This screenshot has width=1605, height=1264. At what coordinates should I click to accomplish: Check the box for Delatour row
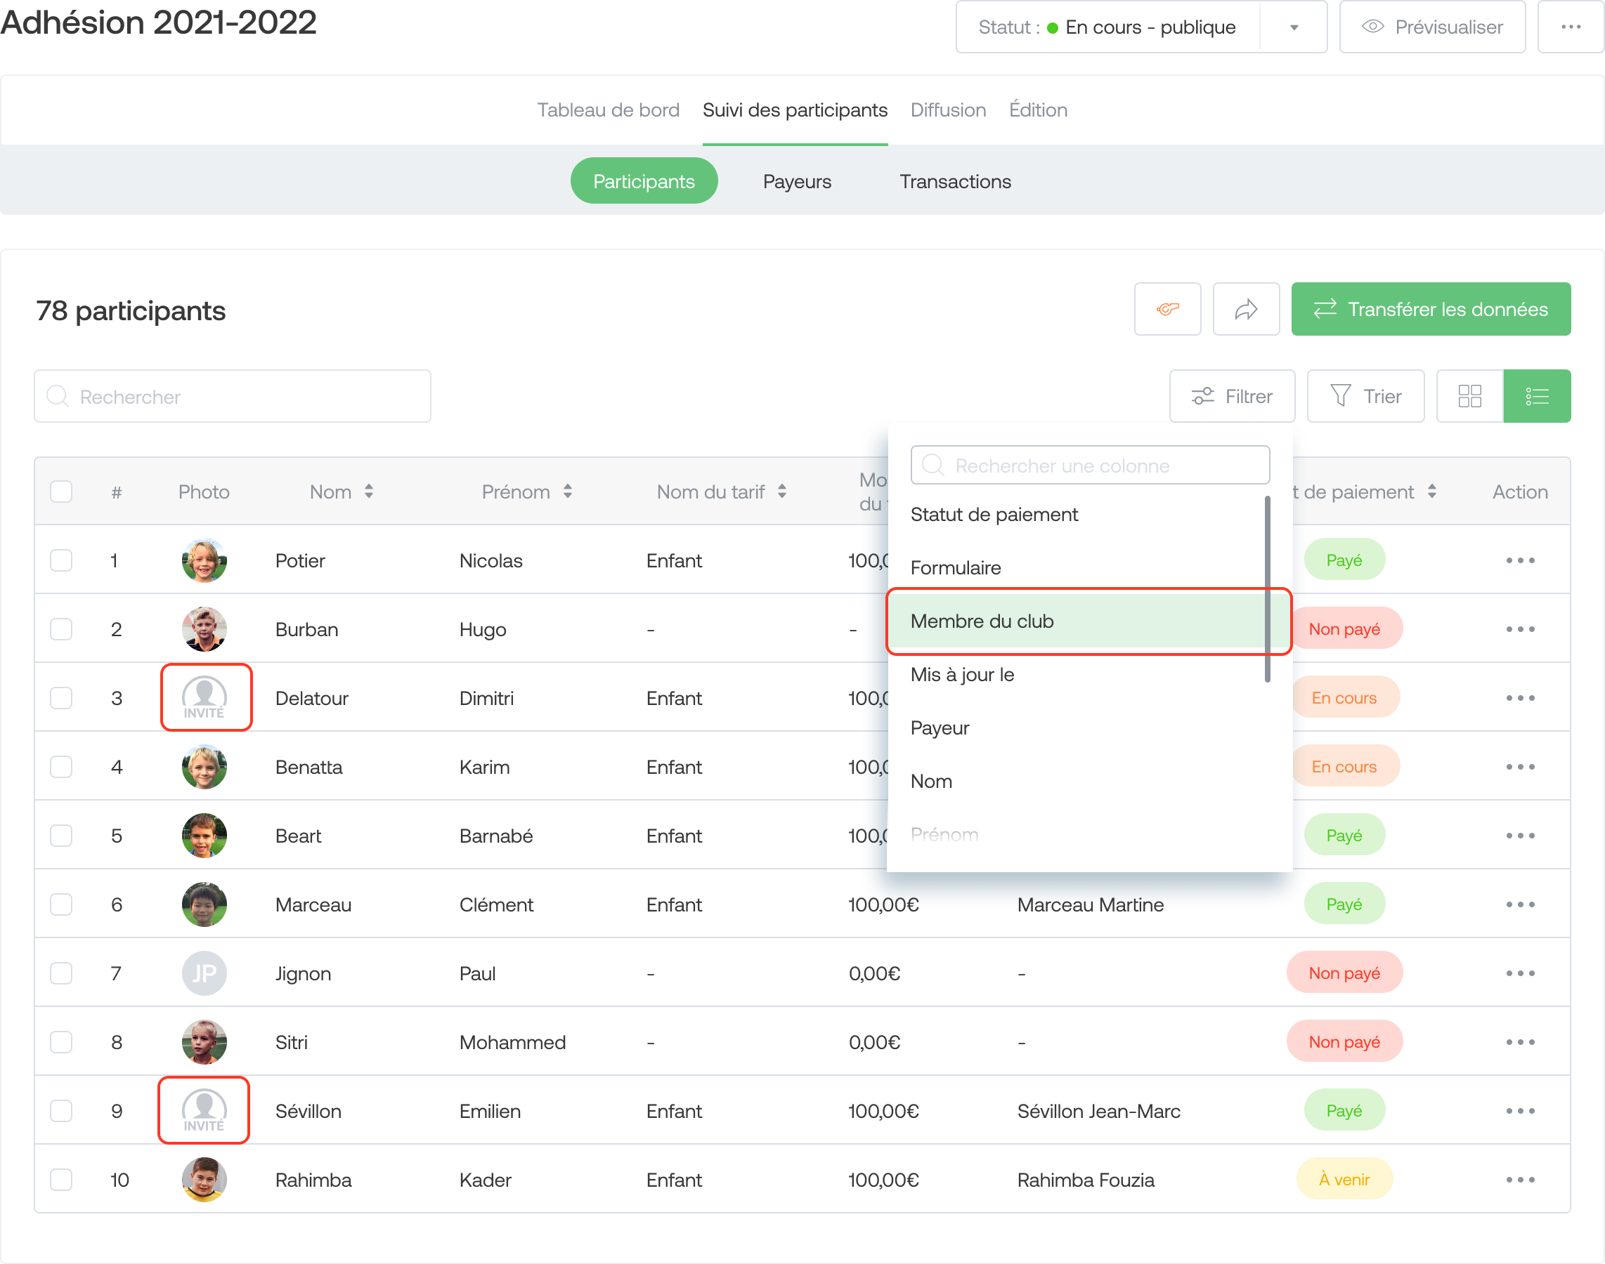click(x=60, y=698)
